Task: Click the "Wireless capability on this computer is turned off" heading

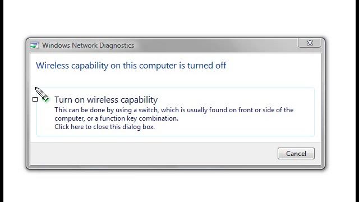Action: pos(131,66)
